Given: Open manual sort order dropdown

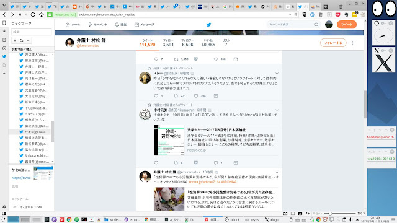Looking at the screenshot, I should 32,50.
